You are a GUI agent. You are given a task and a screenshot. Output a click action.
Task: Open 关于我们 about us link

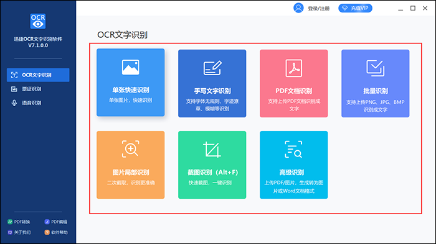[19, 232]
